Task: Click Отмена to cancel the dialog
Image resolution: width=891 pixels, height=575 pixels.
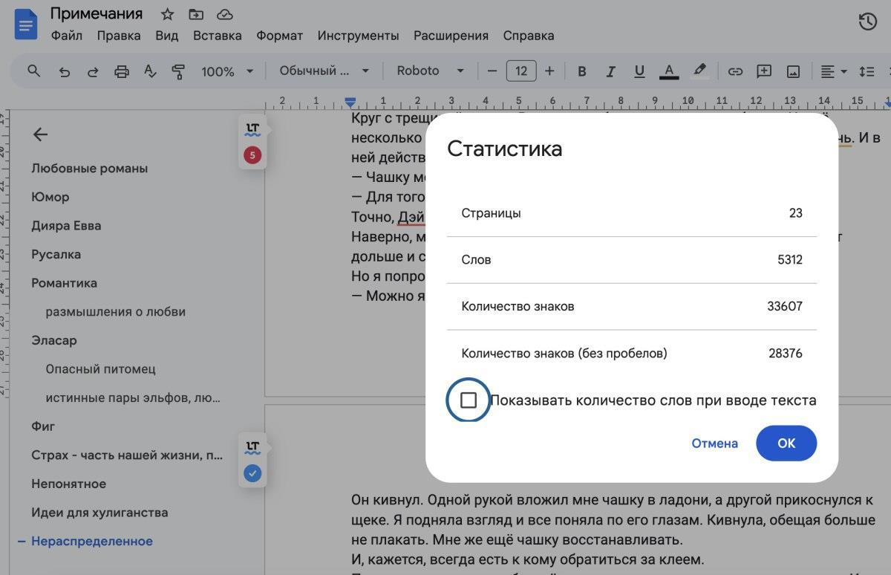Action: pos(714,444)
